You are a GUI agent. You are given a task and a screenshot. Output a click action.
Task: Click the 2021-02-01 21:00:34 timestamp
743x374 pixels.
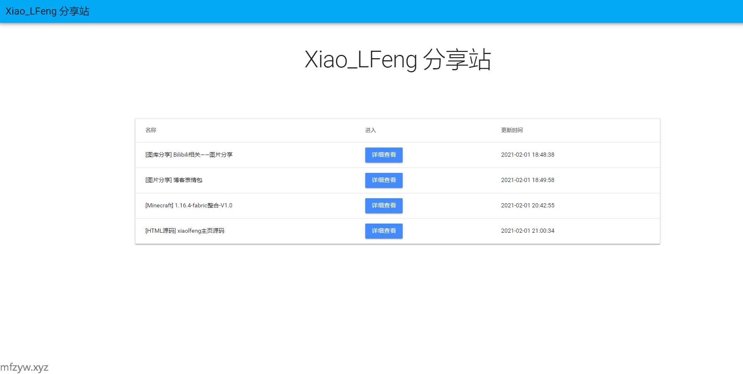click(x=527, y=231)
